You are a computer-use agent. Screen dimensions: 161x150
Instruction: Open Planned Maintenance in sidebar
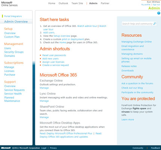coord(12,99)
